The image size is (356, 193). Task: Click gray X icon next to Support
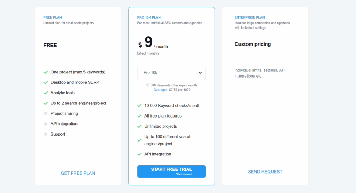(46, 134)
